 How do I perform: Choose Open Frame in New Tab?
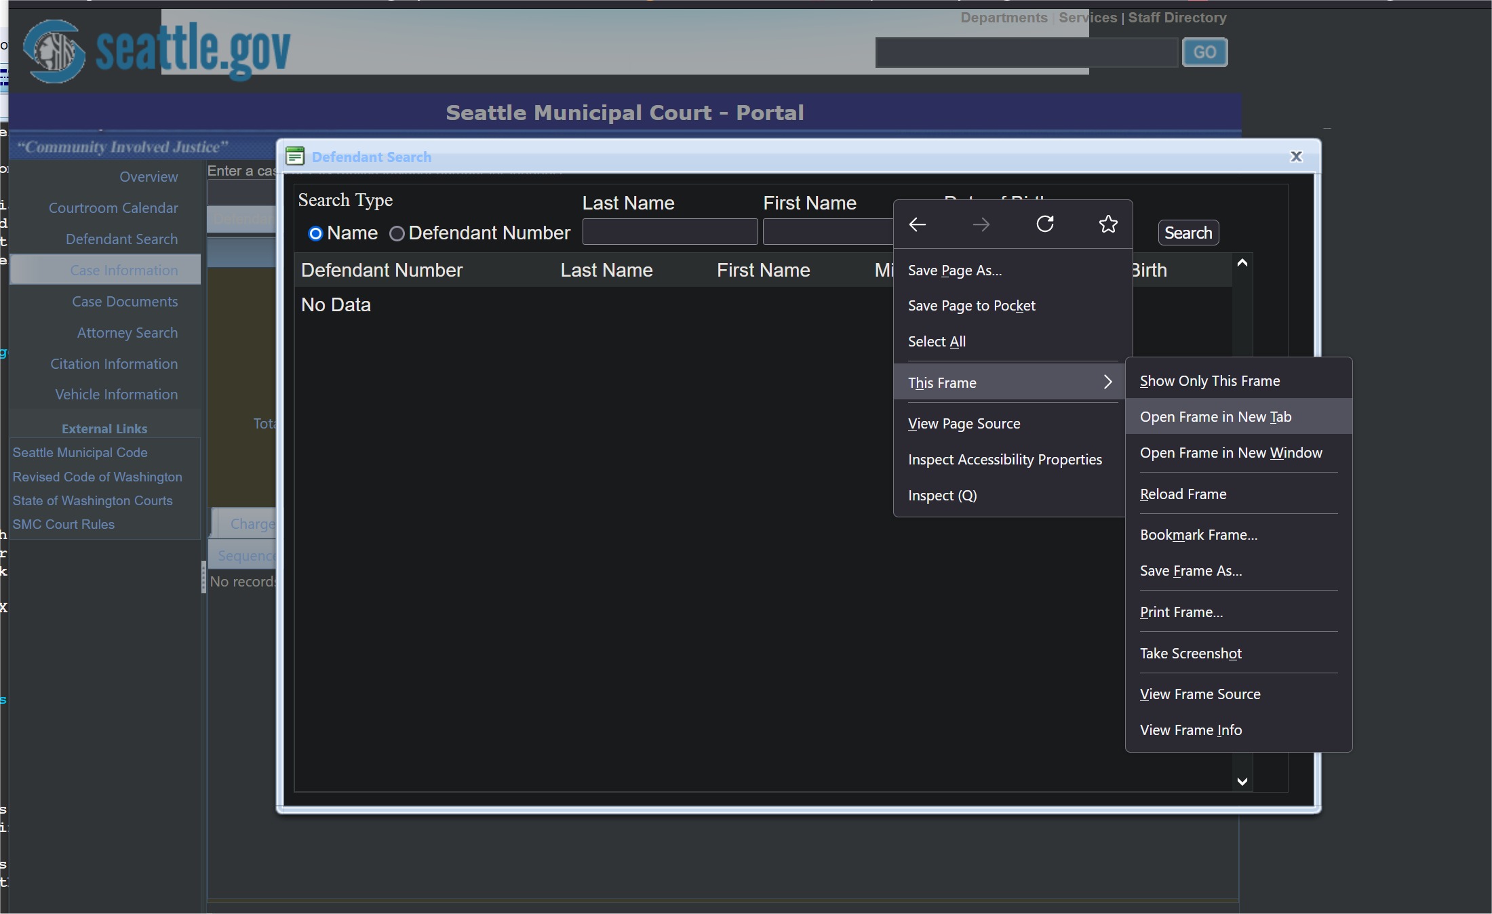coord(1215,417)
